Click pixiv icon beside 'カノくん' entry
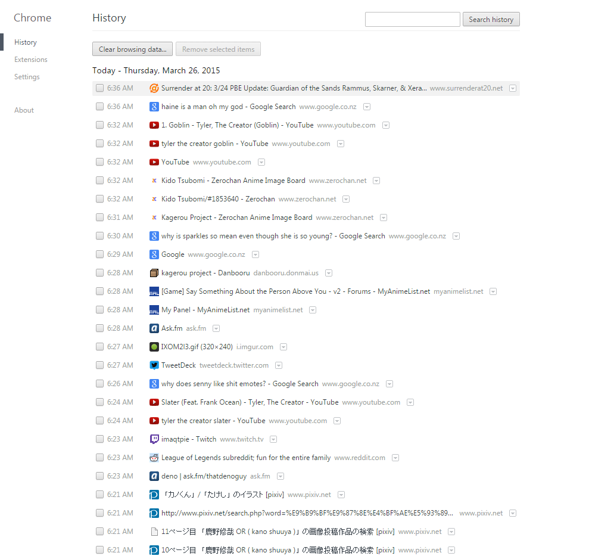This screenshot has height=559, width=589. [x=154, y=495]
